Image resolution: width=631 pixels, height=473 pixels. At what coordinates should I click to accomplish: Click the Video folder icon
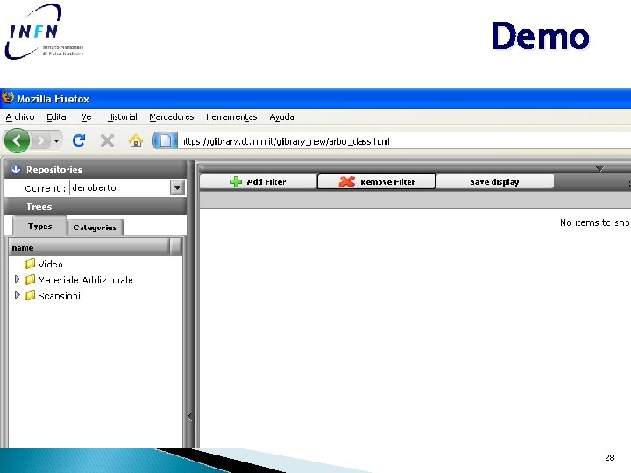(30, 264)
